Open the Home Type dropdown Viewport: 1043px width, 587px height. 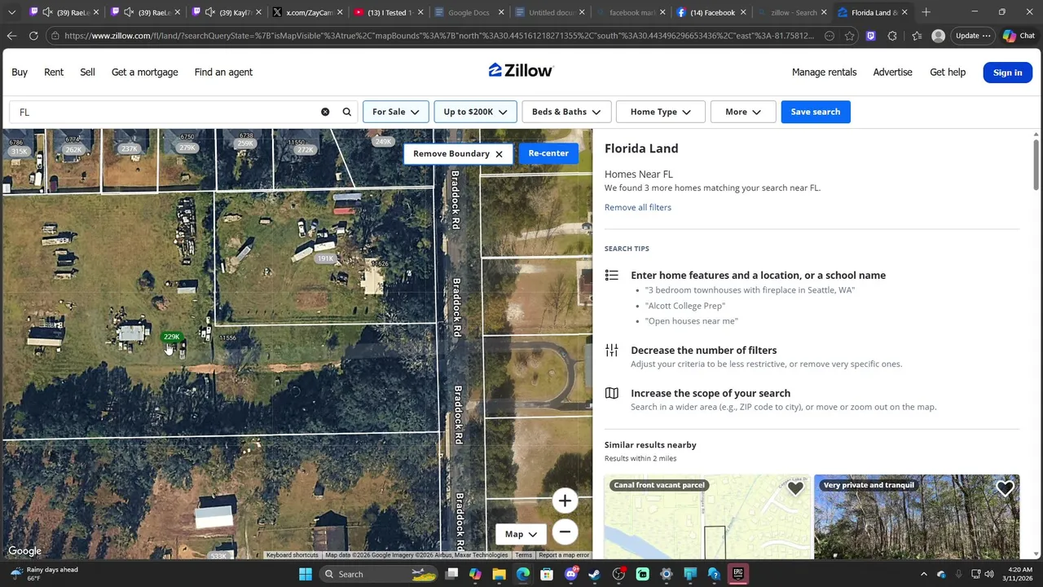[660, 112]
